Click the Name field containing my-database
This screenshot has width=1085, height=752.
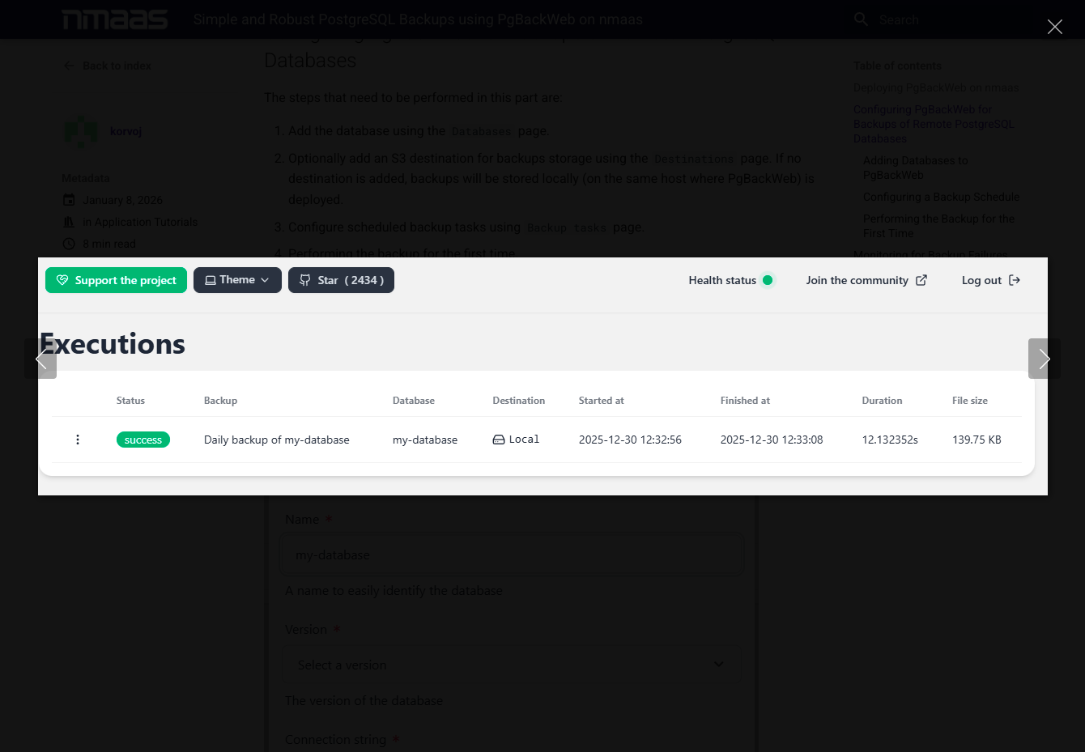[x=512, y=554]
